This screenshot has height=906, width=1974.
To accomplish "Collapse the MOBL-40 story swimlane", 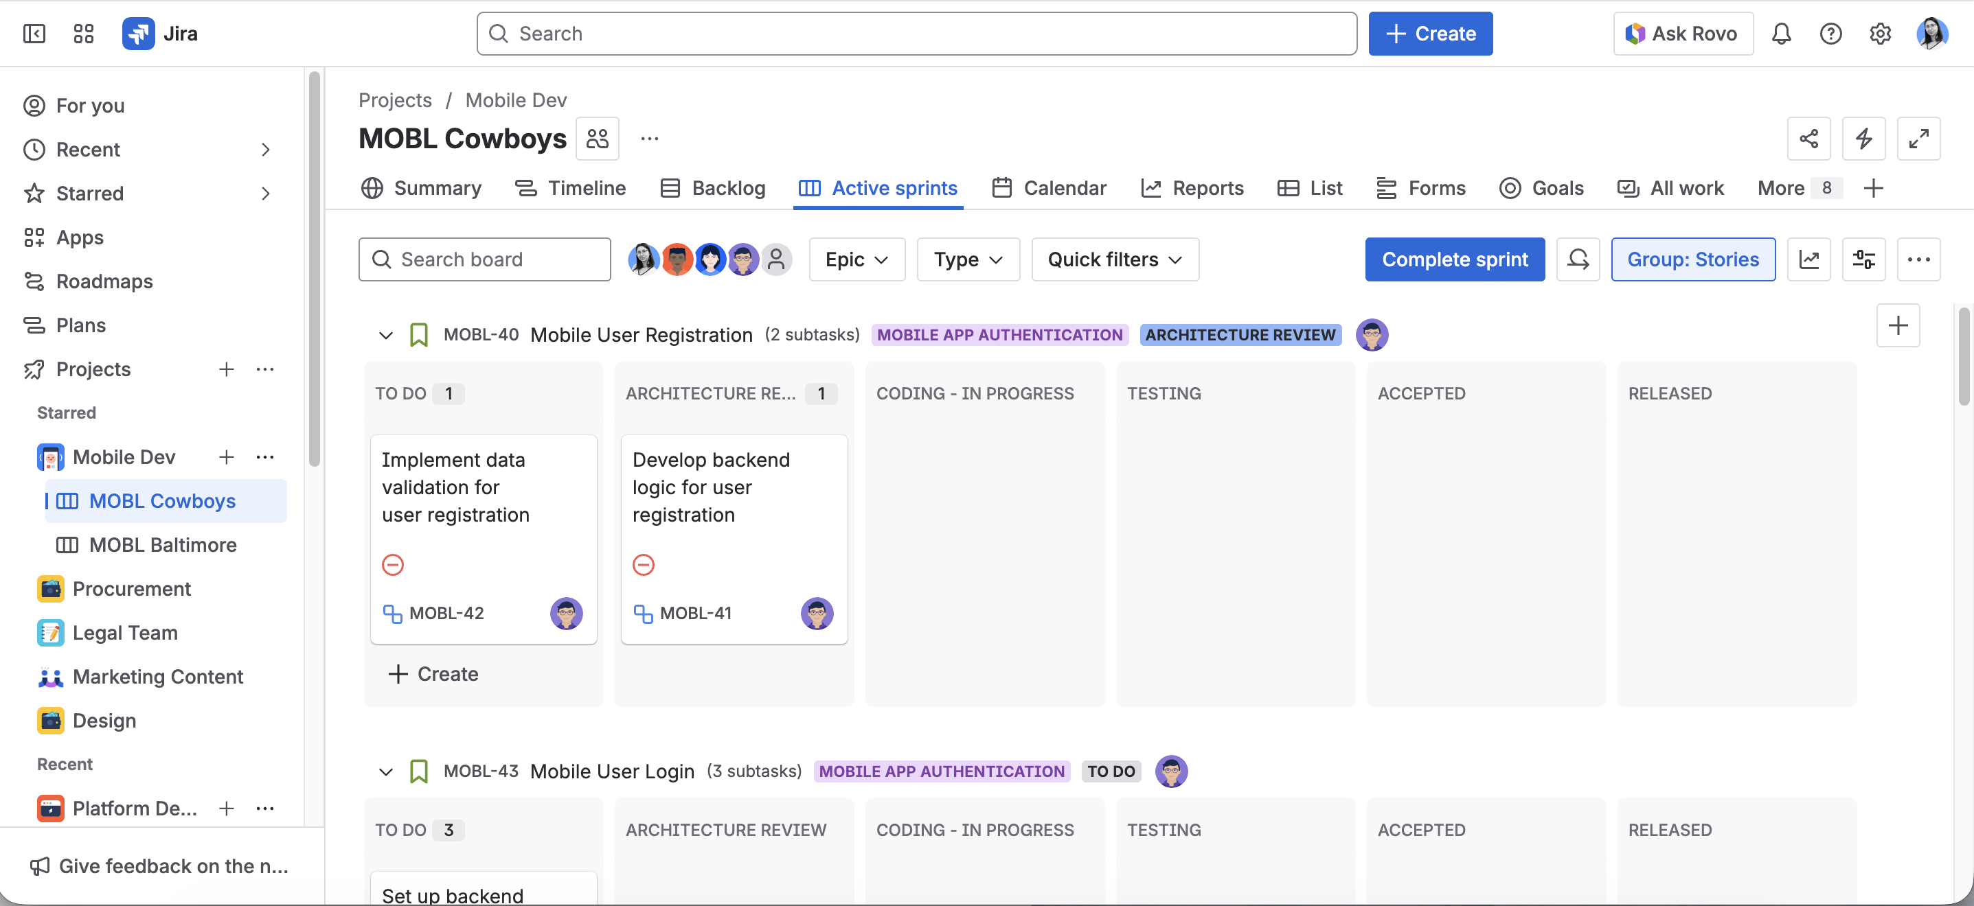I will [x=385, y=336].
